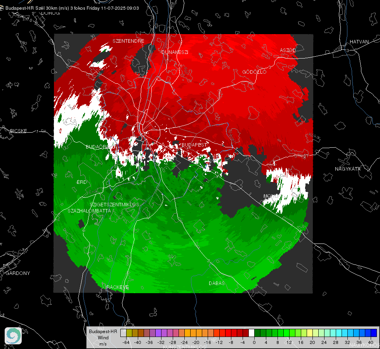Click the white zero-value swatch in wind legend
Viewport: 380px width, 349px height.
pos(251,333)
